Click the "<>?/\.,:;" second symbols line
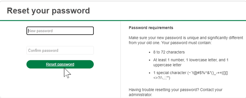 coord(162,78)
